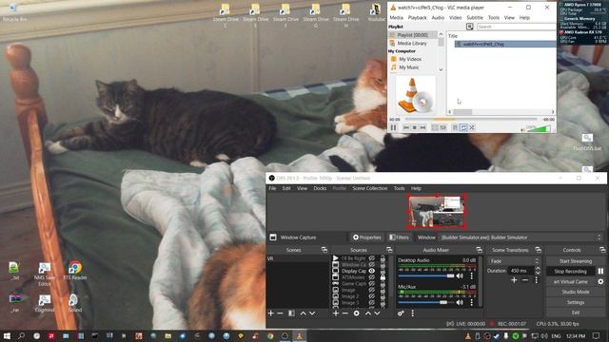Open the OBS Docks menu

coord(320,188)
